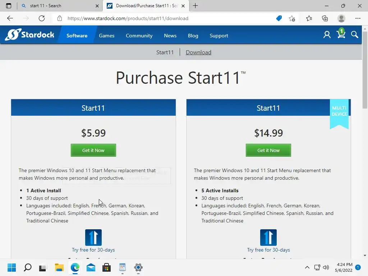Click the MULTI DEVICE ribbon badge
Image resolution: width=368 pixels, height=276 pixels.
[339, 114]
